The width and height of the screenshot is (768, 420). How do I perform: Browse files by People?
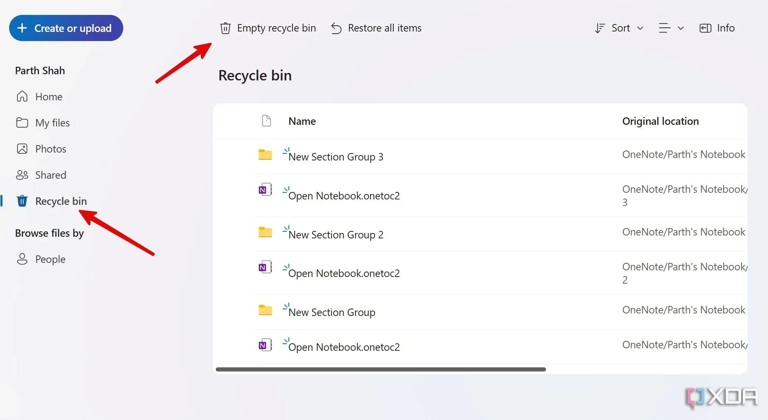pyautogui.click(x=50, y=259)
